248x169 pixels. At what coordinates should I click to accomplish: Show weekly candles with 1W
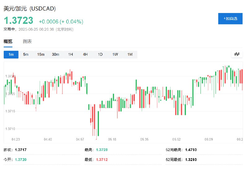click(x=115, y=54)
